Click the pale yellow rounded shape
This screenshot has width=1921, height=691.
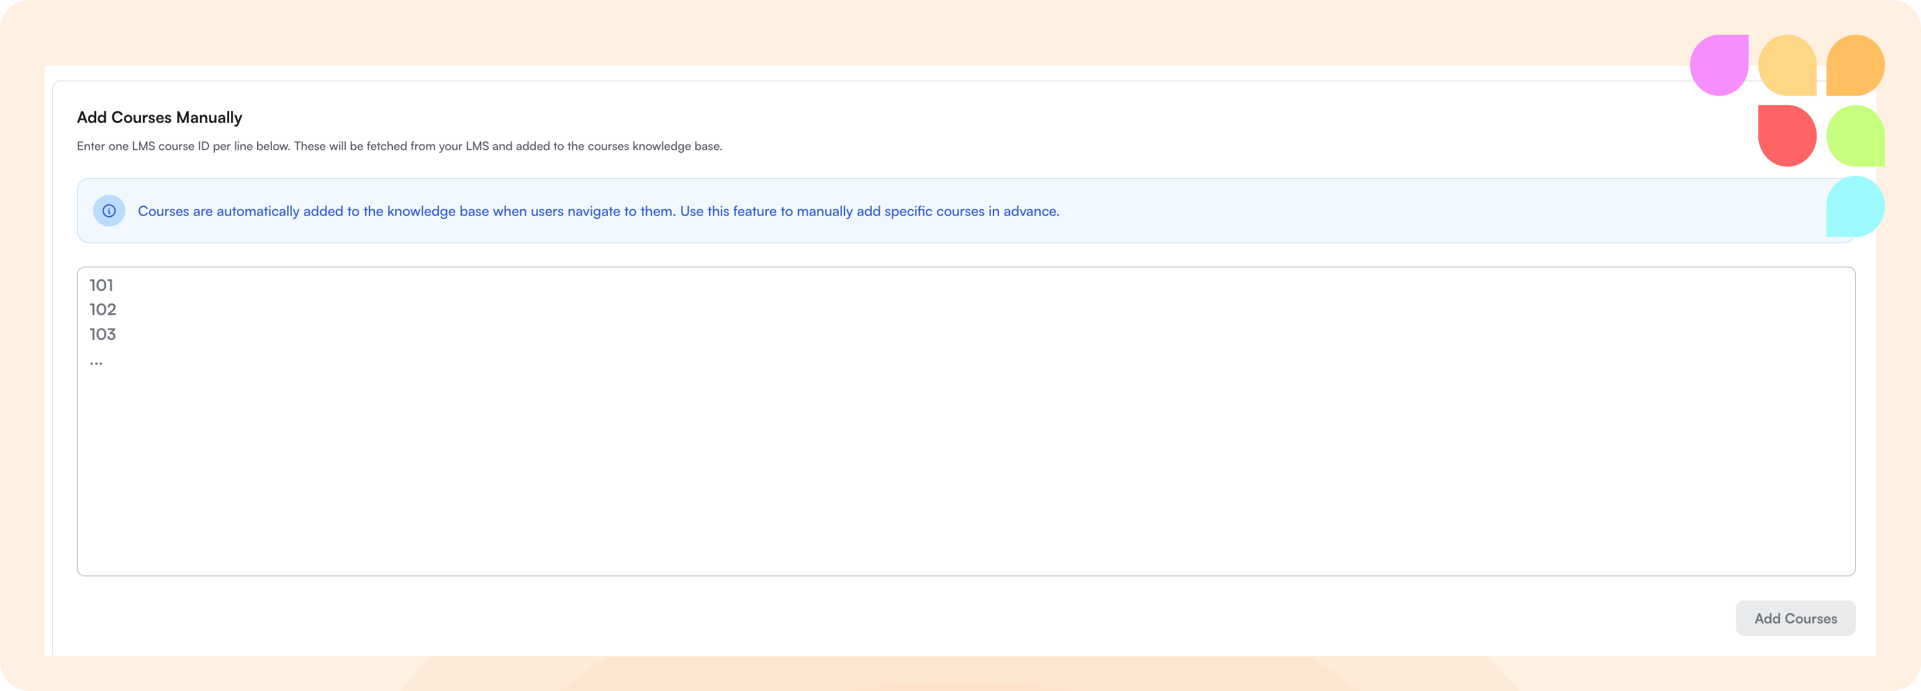tap(1787, 66)
